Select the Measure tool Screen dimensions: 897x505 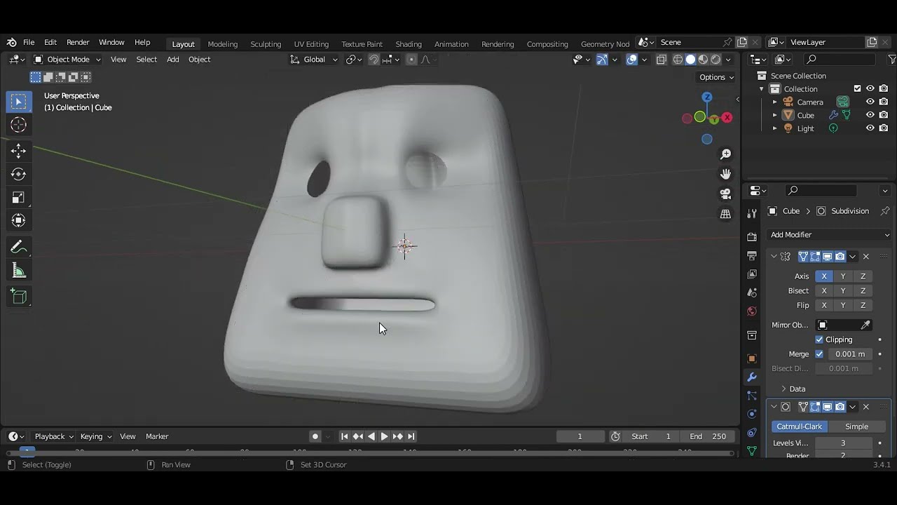tap(18, 271)
